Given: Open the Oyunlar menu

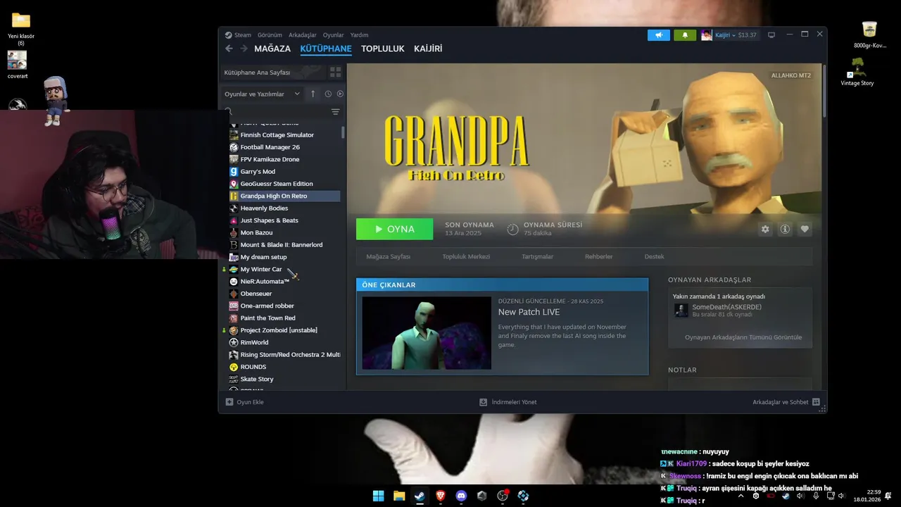Looking at the screenshot, I should point(334,35).
